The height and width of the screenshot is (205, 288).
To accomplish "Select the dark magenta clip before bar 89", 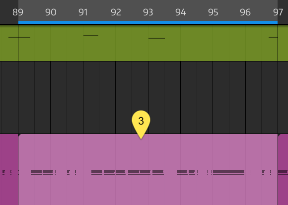I will pos(9,169).
